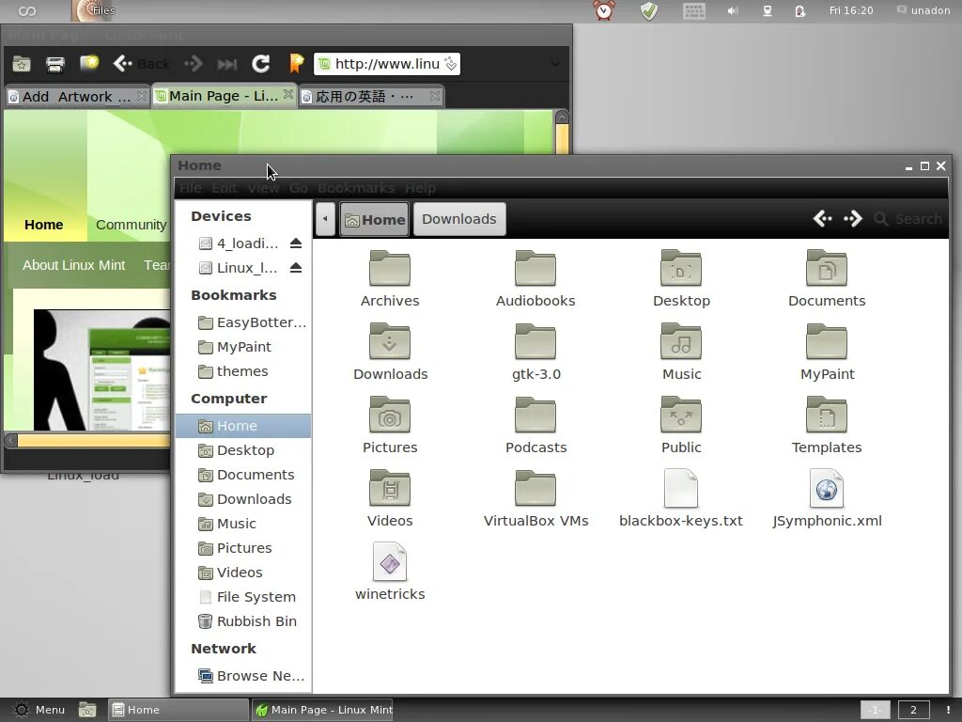
Task: Select the MyPaint folder icon in file view
Action: click(x=827, y=341)
